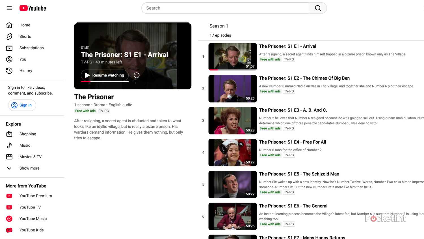Click TV-PG badge under The Prisoner title
This screenshot has width=424, height=239.
(x=104, y=111)
